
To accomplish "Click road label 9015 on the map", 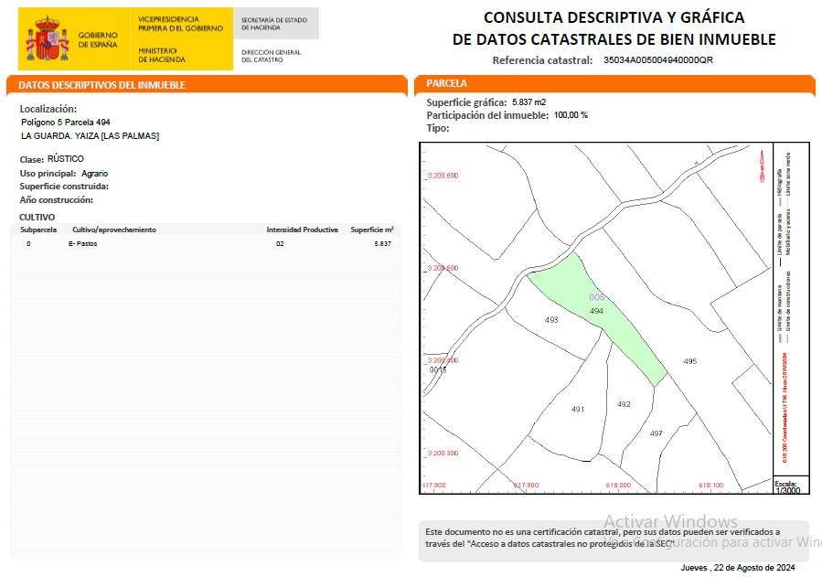I will pyautogui.click(x=437, y=370).
